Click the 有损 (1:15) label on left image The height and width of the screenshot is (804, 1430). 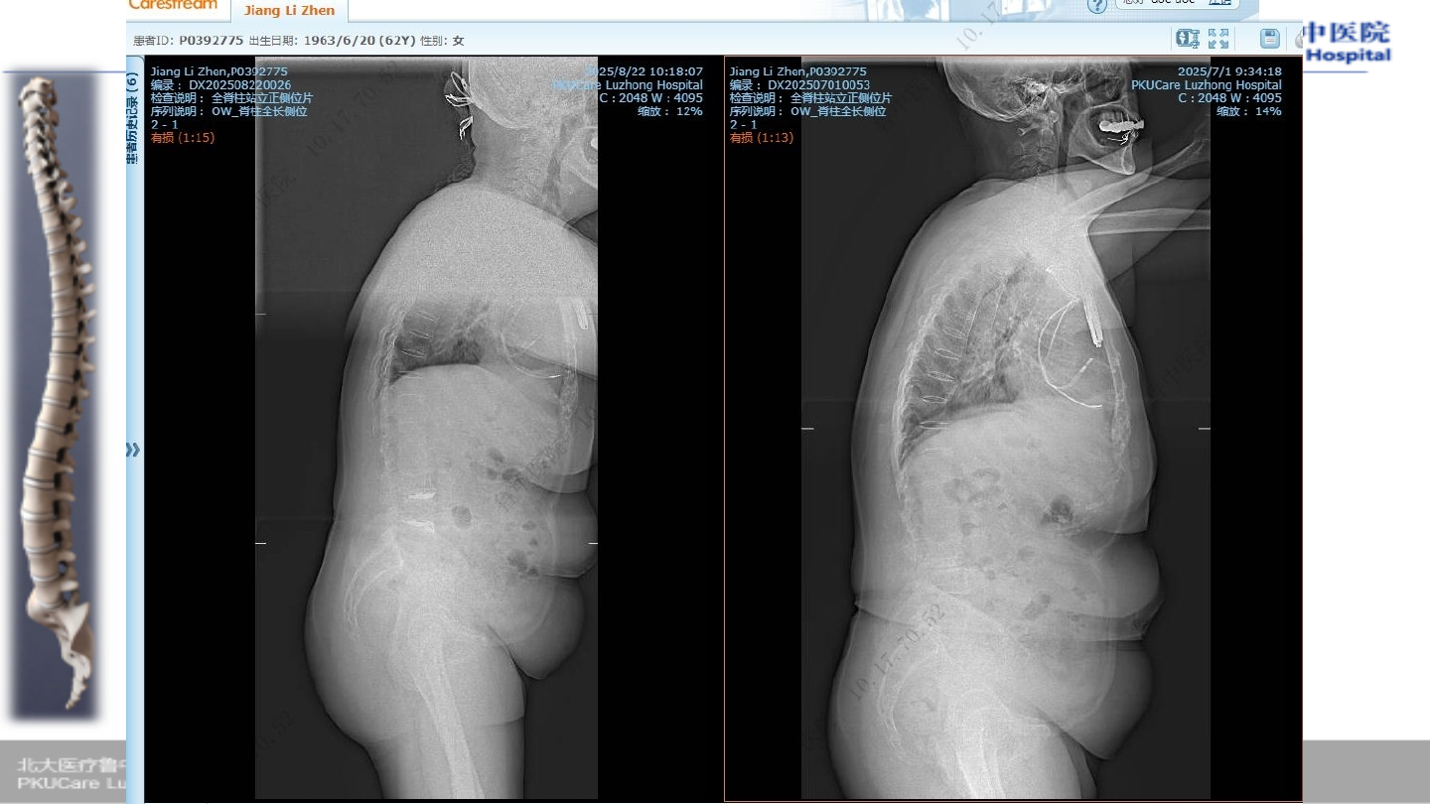click(x=183, y=138)
